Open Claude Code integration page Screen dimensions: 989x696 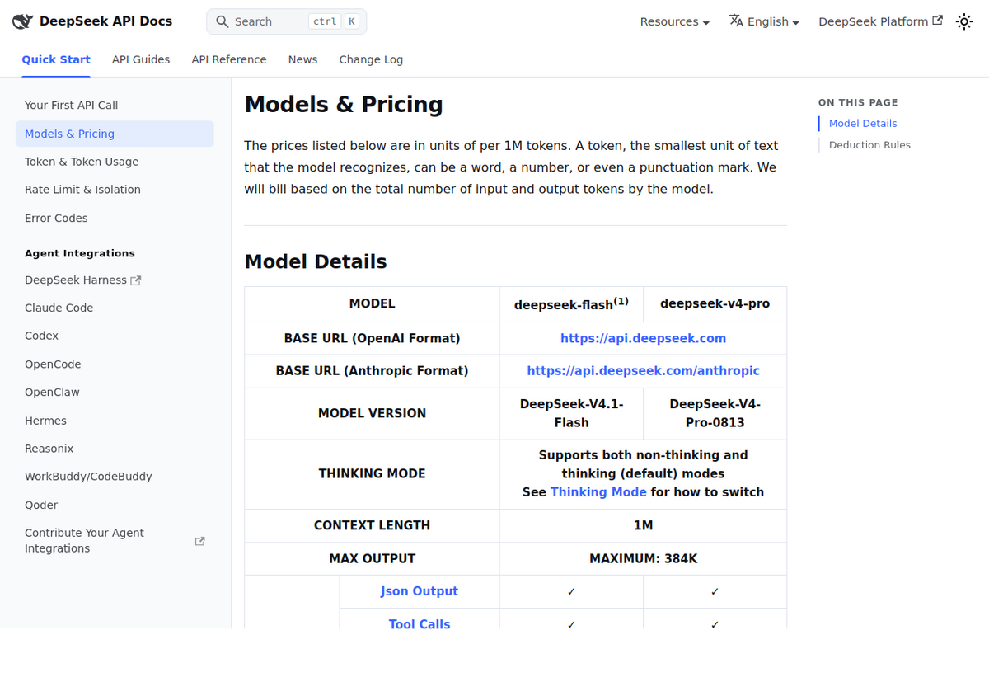coord(115,308)
